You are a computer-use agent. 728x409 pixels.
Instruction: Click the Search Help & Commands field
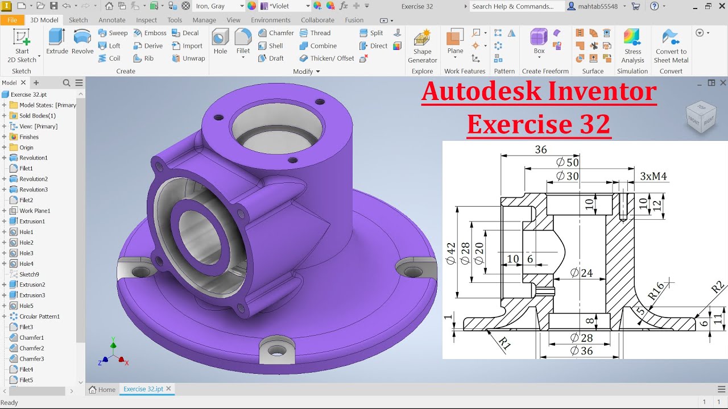(516, 6)
